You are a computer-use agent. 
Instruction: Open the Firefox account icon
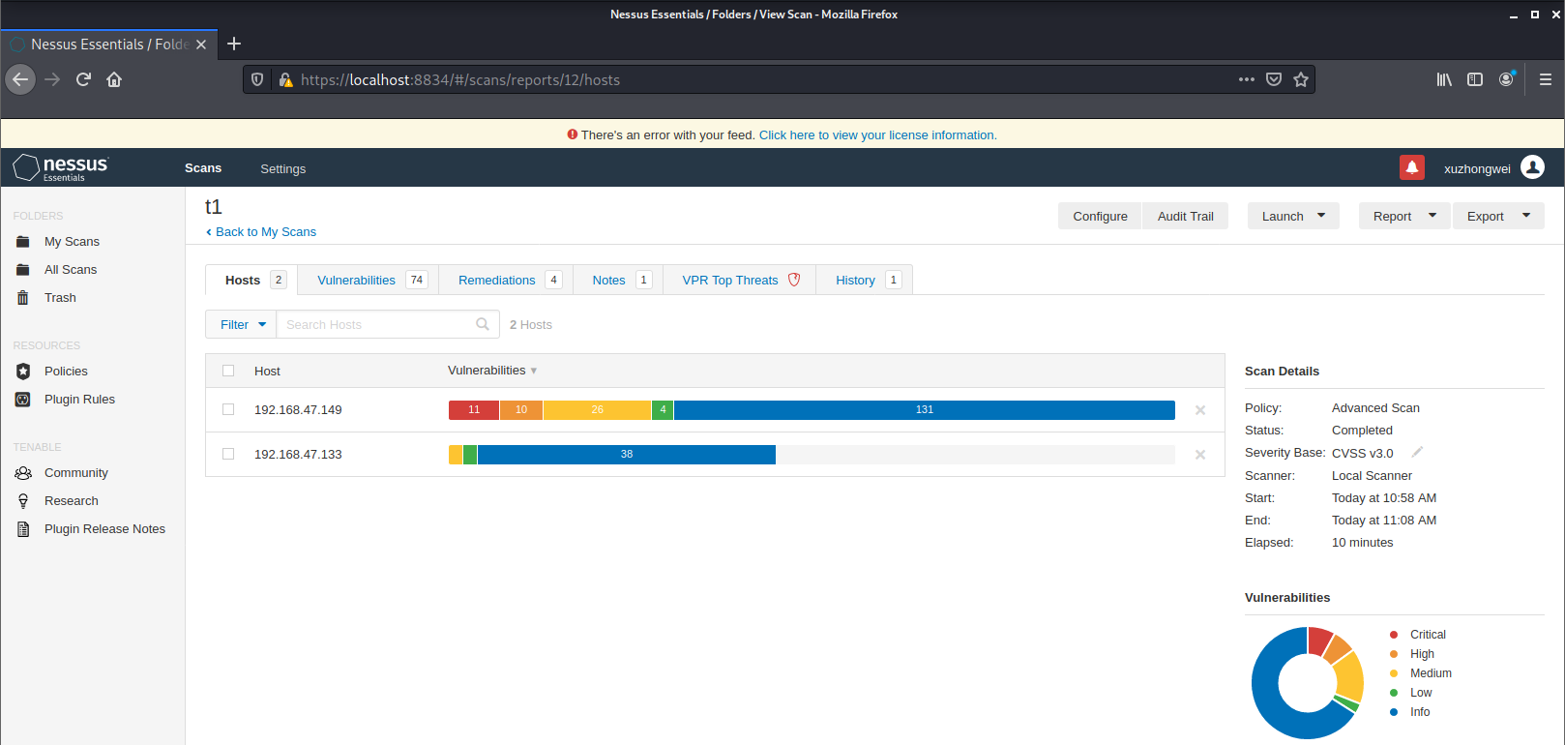(1506, 79)
